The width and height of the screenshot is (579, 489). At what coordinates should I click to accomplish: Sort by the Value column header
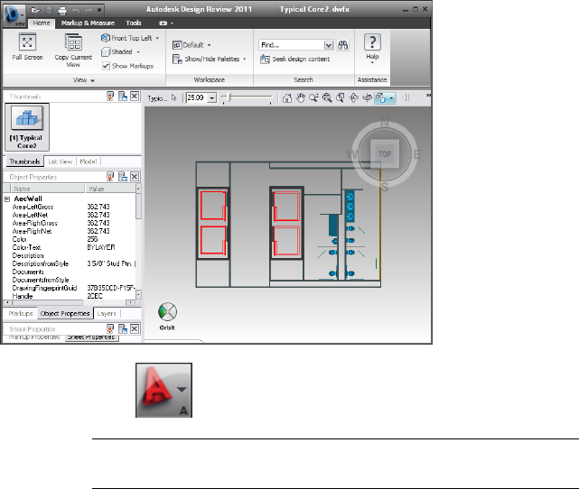click(x=110, y=189)
